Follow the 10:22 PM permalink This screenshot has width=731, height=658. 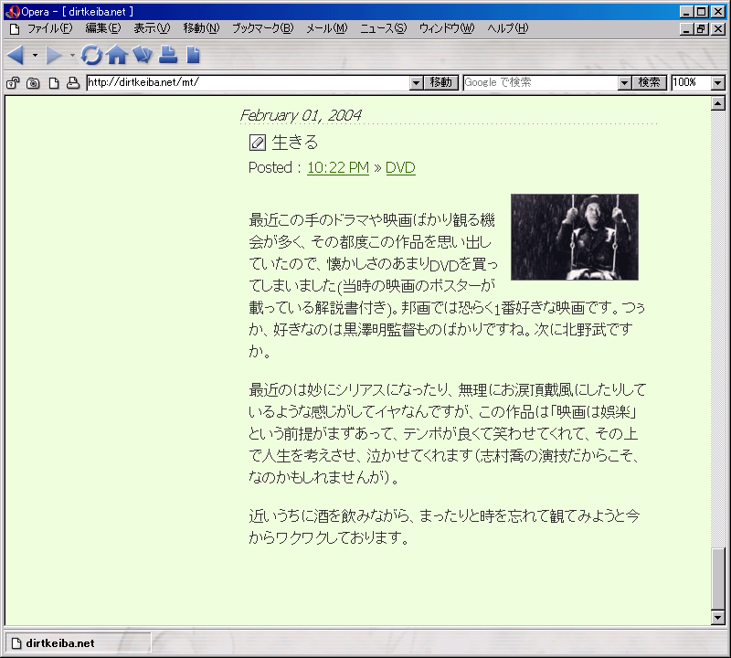pyautogui.click(x=338, y=167)
